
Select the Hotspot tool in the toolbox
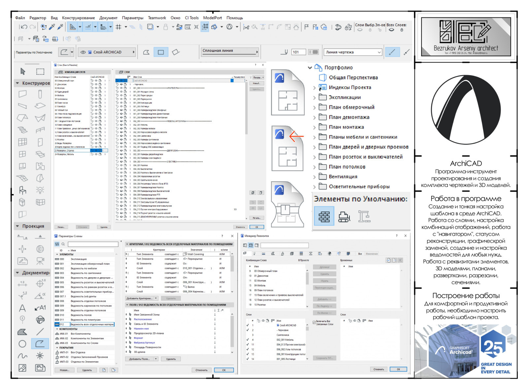pyautogui.click(x=40, y=356)
